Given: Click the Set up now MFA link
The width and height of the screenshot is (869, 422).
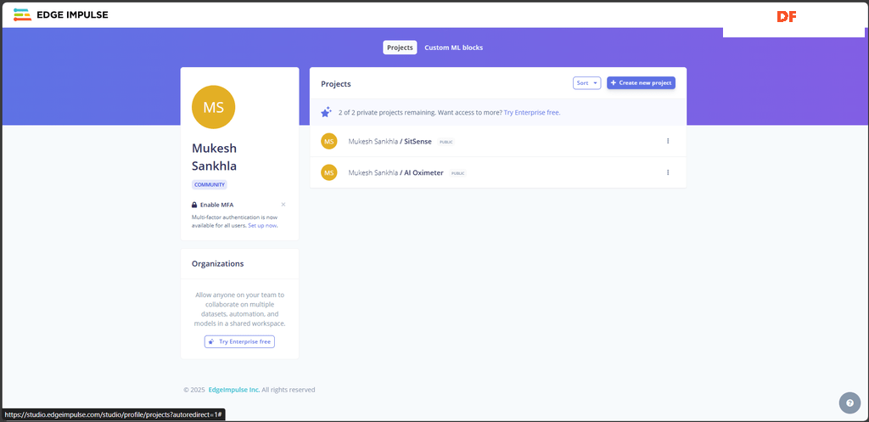Looking at the screenshot, I should 263,226.
